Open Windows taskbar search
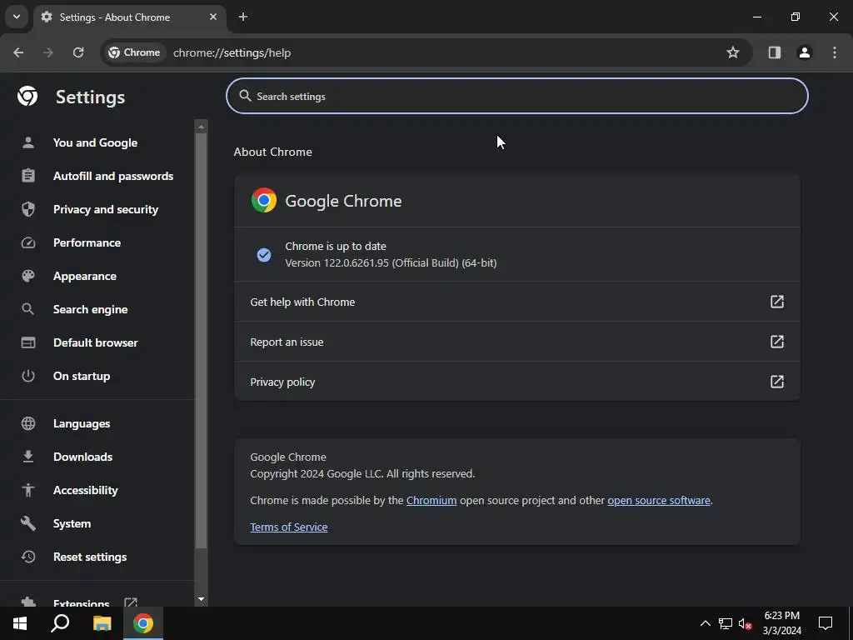 click(x=60, y=623)
